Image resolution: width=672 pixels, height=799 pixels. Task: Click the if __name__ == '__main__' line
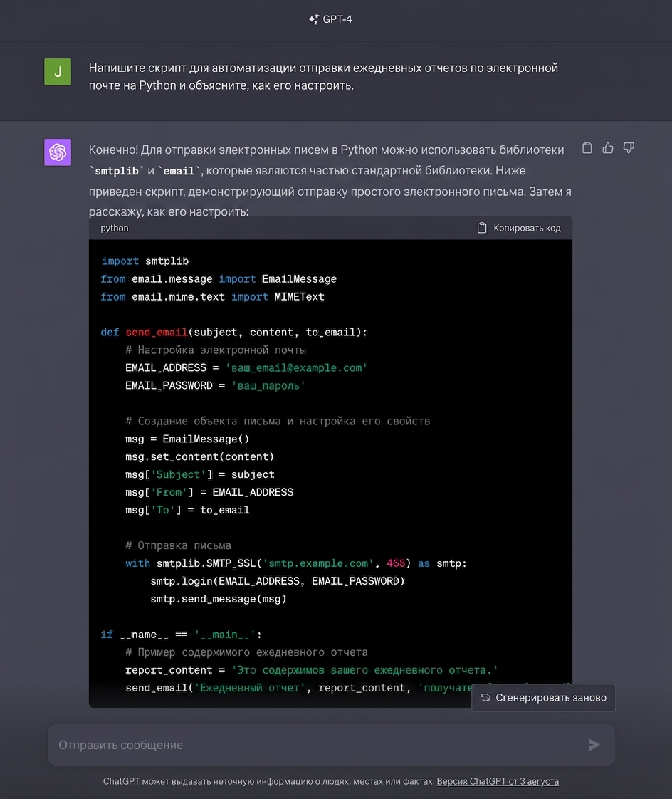tap(181, 635)
